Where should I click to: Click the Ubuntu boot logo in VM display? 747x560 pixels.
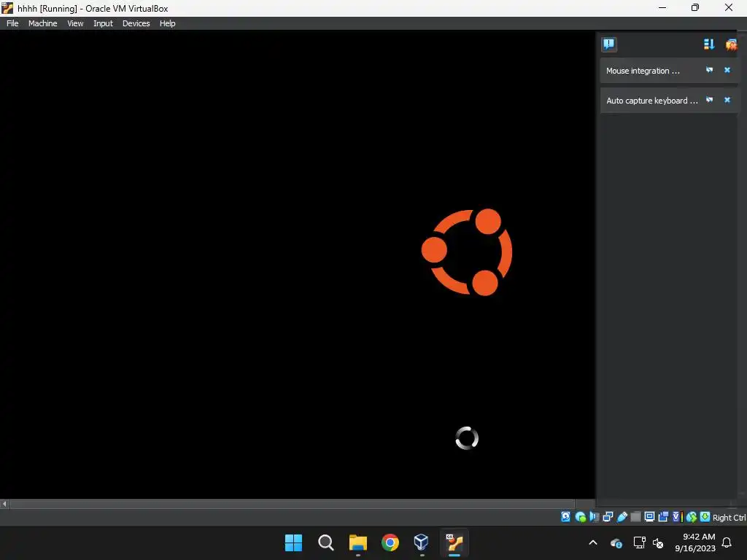[x=467, y=252]
